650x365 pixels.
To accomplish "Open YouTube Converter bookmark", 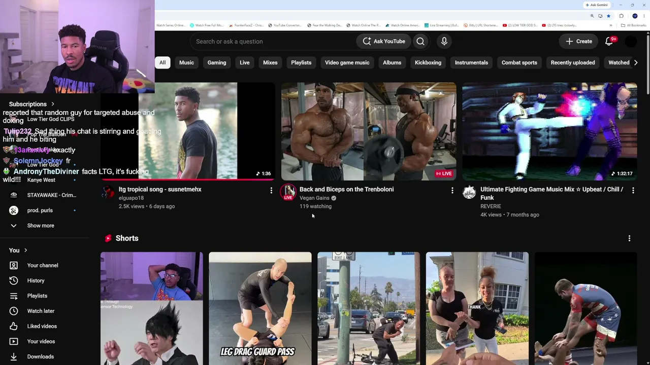I will 284,25.
